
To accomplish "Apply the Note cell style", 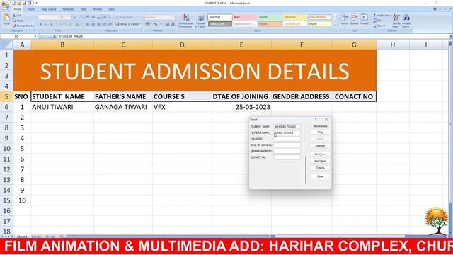I will [319, 23].
